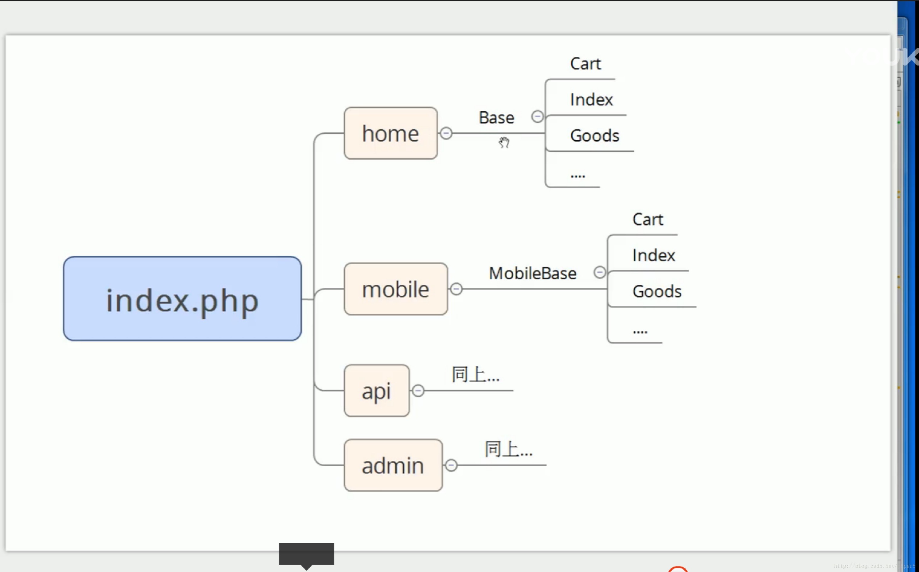Image resolution: width=919 pixels, height=572 pixels.
Task: Select the dotted item under Base
Action: pos(578,176)
